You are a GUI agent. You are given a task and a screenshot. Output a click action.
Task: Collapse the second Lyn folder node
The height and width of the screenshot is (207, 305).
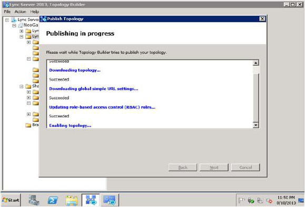tap(22, 36)
